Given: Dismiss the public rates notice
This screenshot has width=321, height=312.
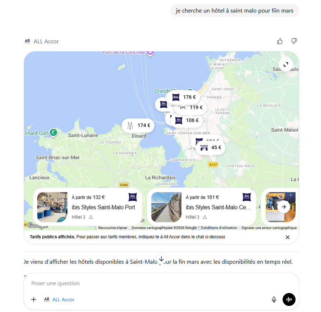Looking at the screenshot, I should (x=287, y=237).
